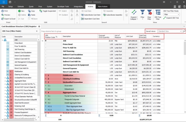Switch to the Quote tab
The width and height of the screenshot is (186, 122).
[31, 7]
